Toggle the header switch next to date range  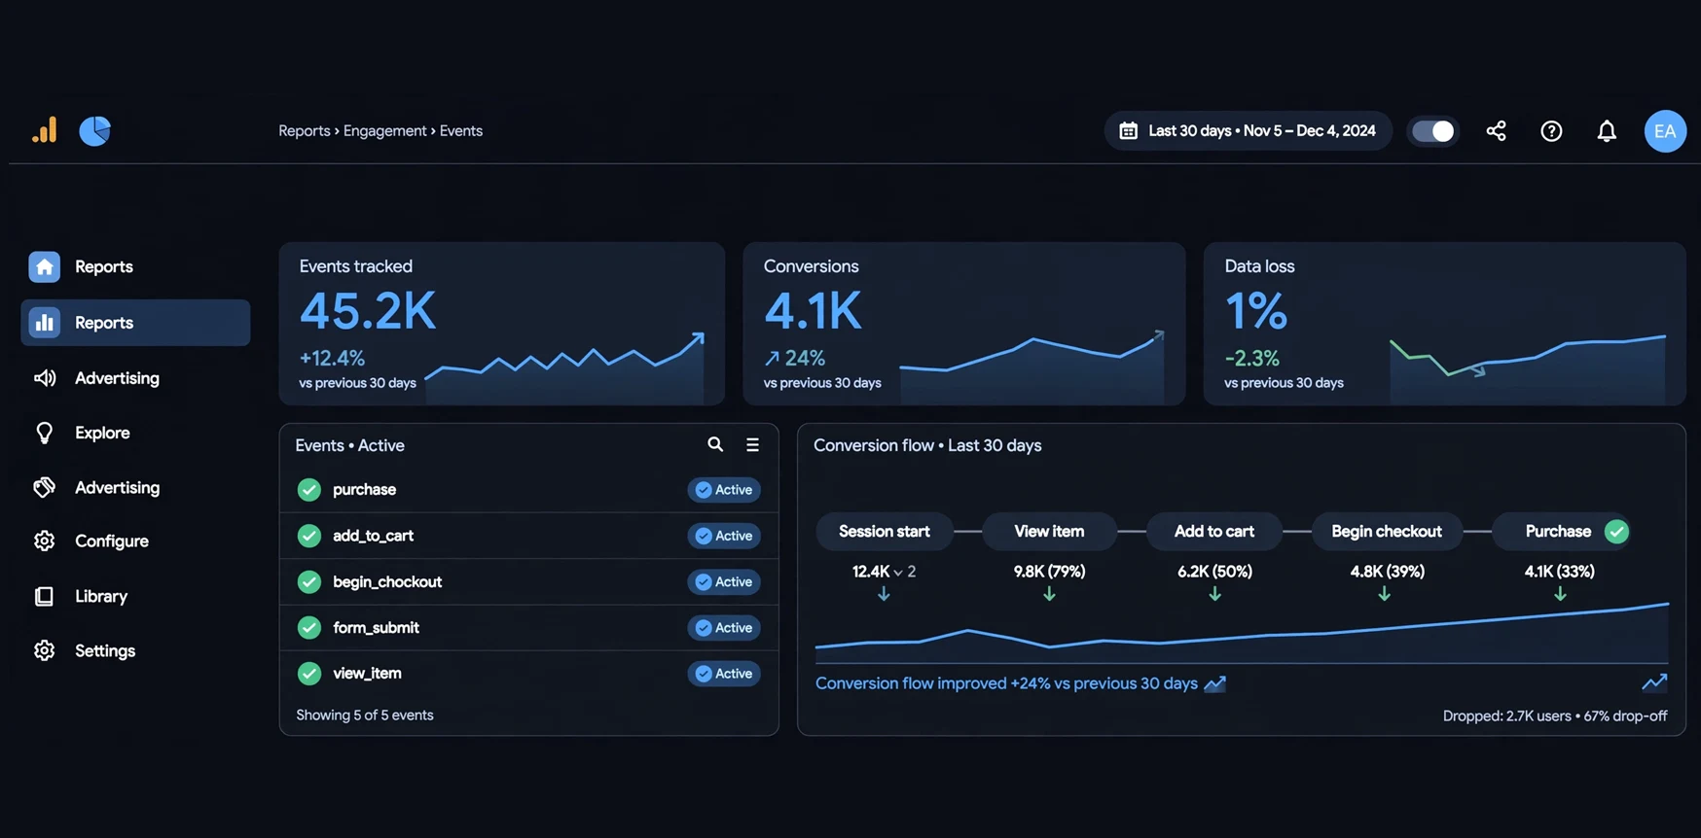pos(1433,130)
